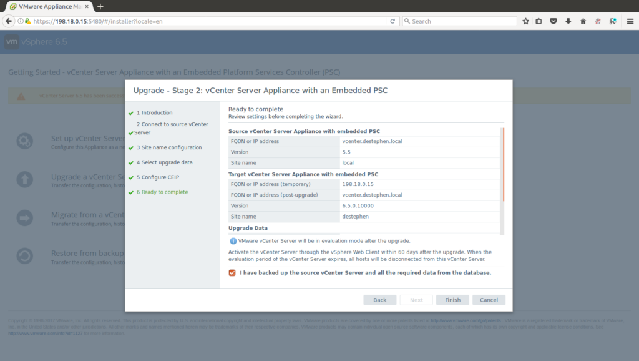
Task: Open the Firefox hamburger menu
Action: (x=630, y=21)
